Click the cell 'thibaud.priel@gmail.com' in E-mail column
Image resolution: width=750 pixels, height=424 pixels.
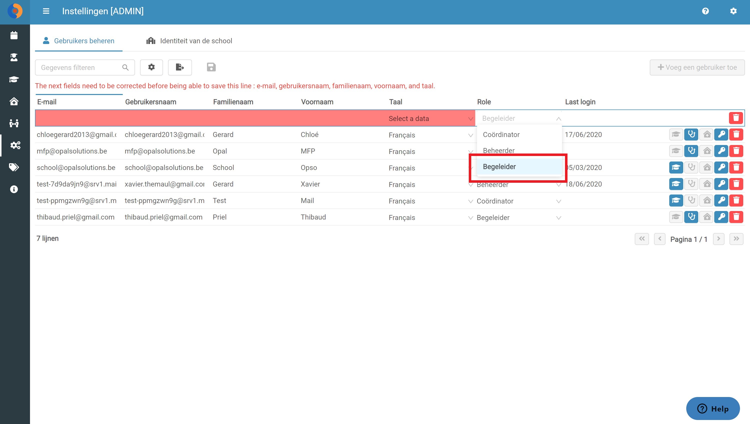pyautogui.click(x=76, y=217)
